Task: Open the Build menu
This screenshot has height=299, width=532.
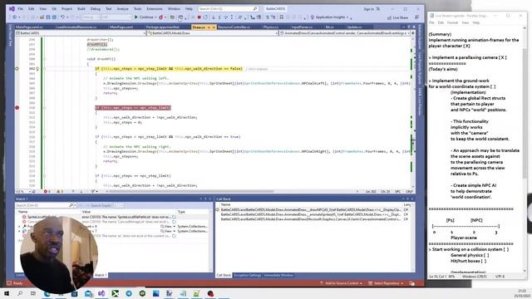Action: point(81,9)
